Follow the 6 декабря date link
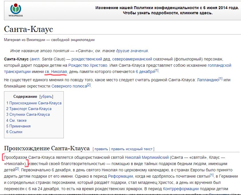This screenshot has width=241, height=195. tap(145, 71)
